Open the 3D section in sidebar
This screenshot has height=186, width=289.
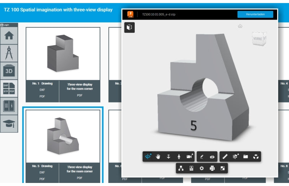(8, 71)
